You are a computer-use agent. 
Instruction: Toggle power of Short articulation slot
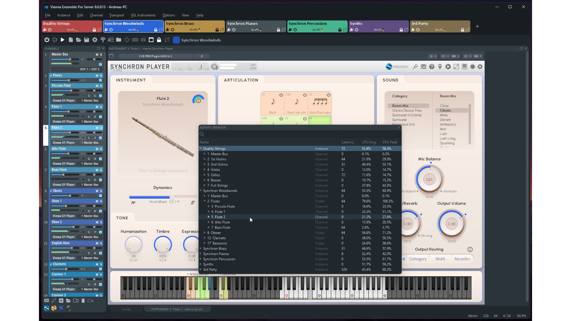click(x=281, y=95)
